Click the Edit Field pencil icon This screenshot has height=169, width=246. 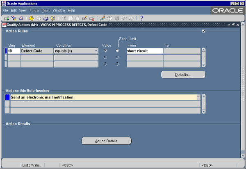coord(102,18)
